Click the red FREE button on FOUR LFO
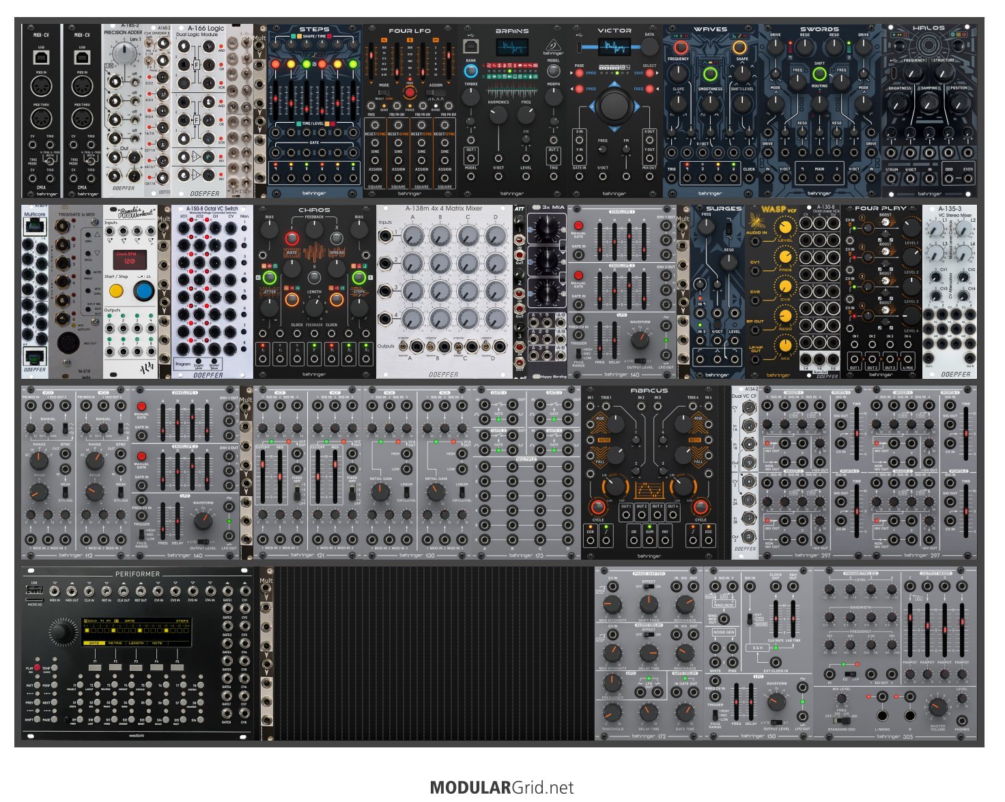Screen dimensions: 1005x802 410,91
